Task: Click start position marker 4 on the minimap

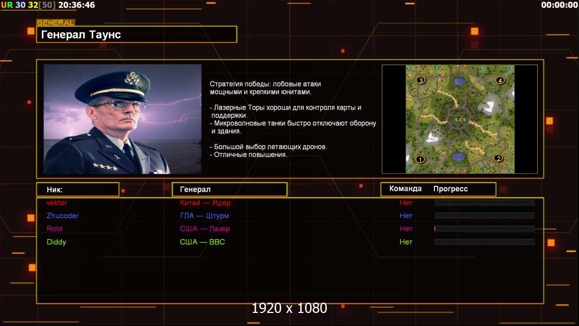Action: coord(500,80)
